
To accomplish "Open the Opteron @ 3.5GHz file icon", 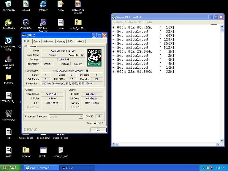I will tap(78, 4).
